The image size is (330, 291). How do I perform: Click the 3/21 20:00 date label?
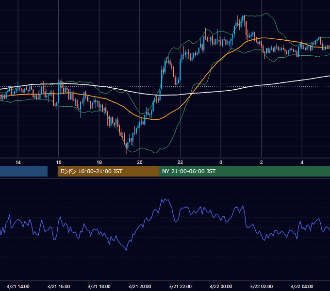140,286
